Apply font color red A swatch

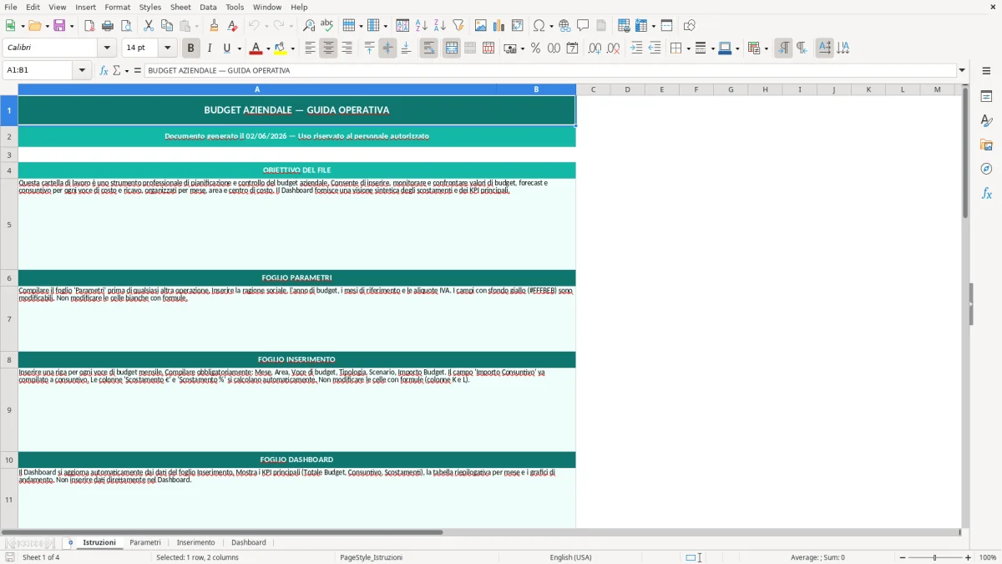tap(256, 48)
